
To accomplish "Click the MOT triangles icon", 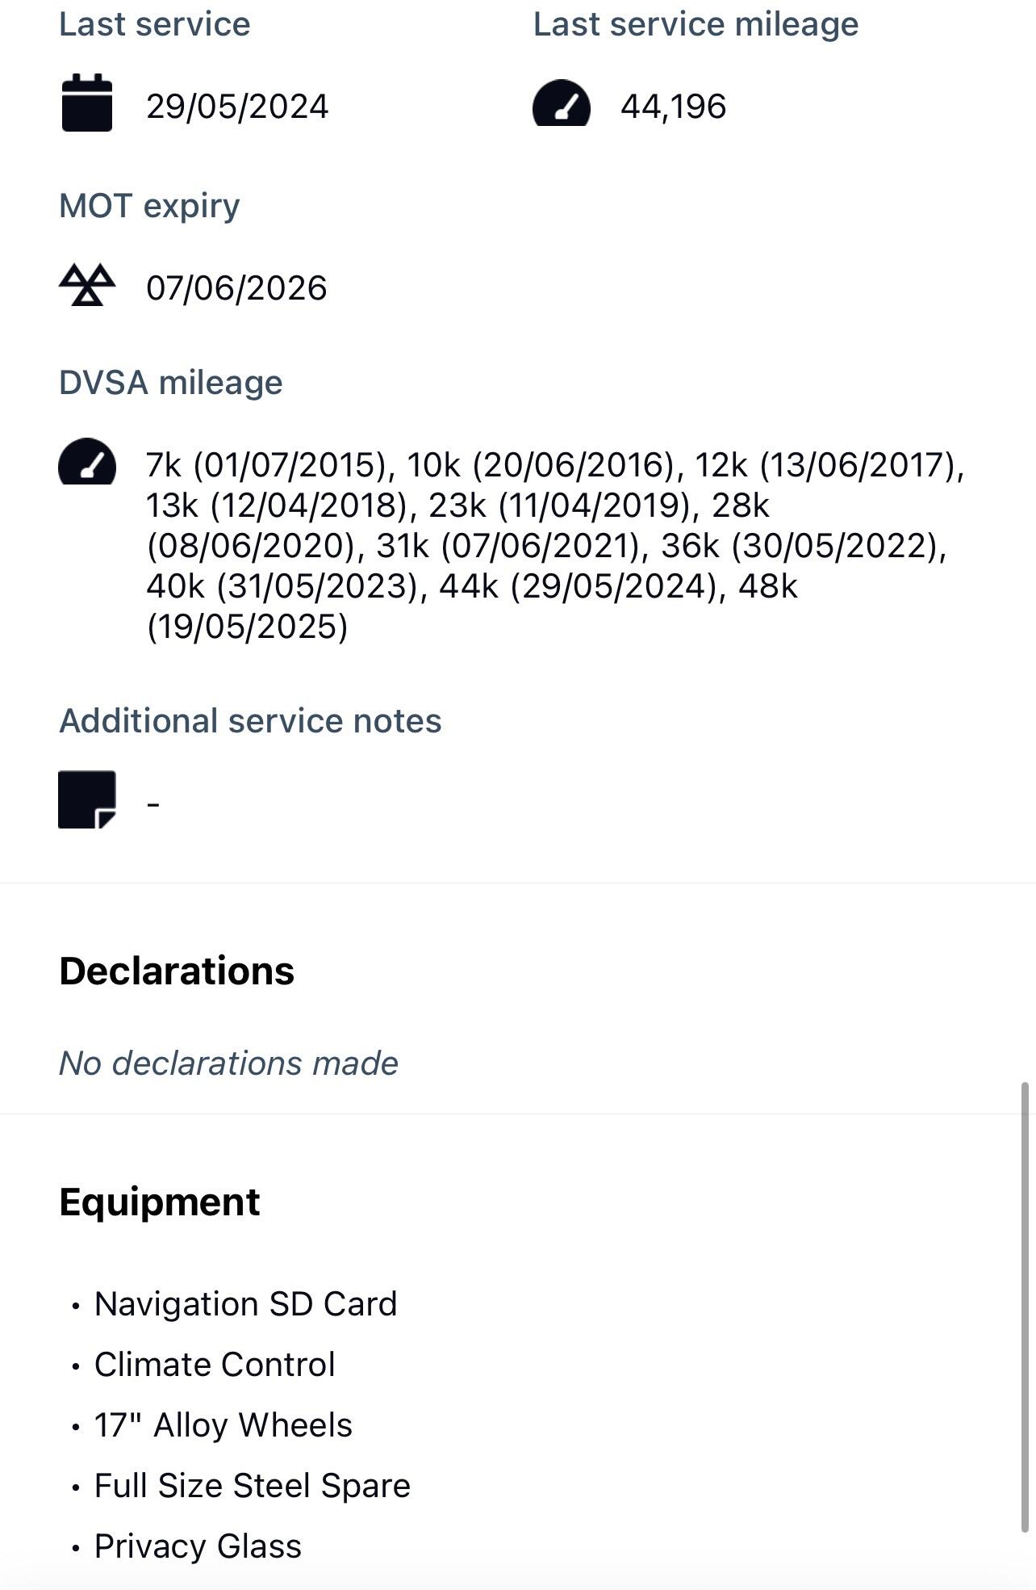I will (87, 285).
